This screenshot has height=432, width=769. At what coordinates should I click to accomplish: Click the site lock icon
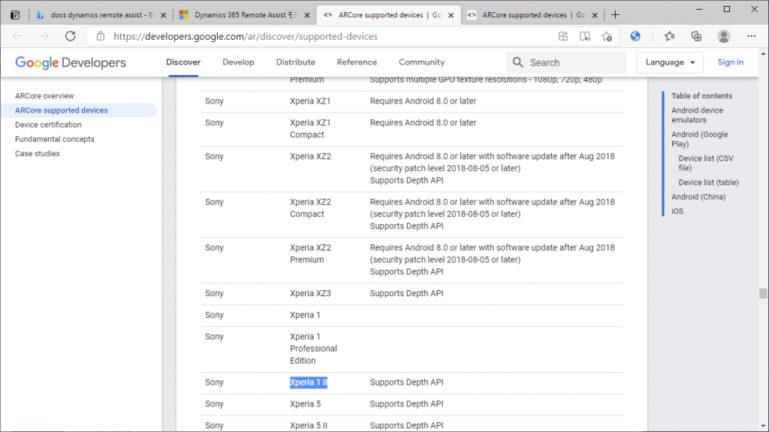[101, 36]
